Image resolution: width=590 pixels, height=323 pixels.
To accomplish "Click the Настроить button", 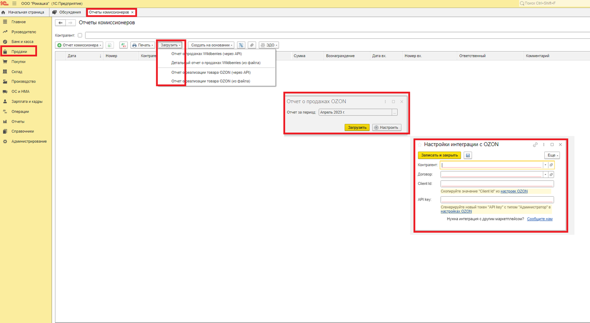I will (387, 127).
